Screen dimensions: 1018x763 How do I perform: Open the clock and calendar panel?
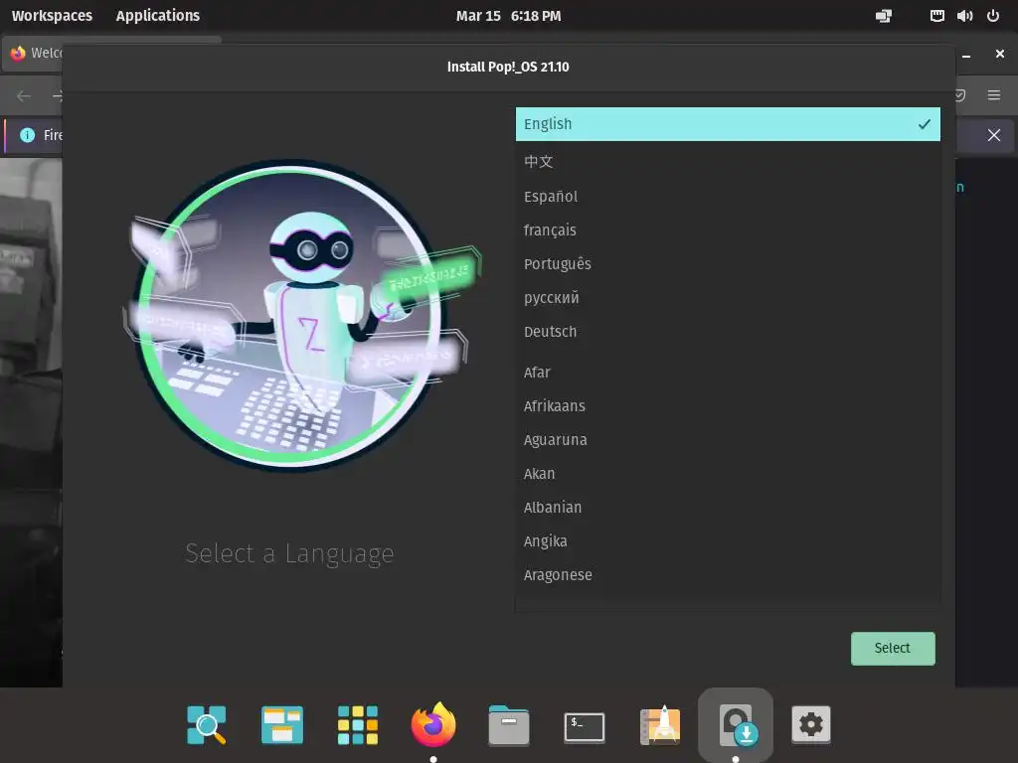[x=508, y=16]
